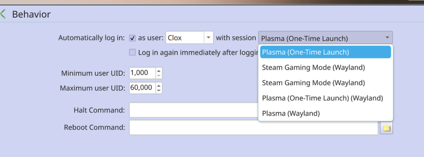Screen dimensions: 424x157
Task: Decrease Minimum user UID with down arrow
Action: click(159, 75)
